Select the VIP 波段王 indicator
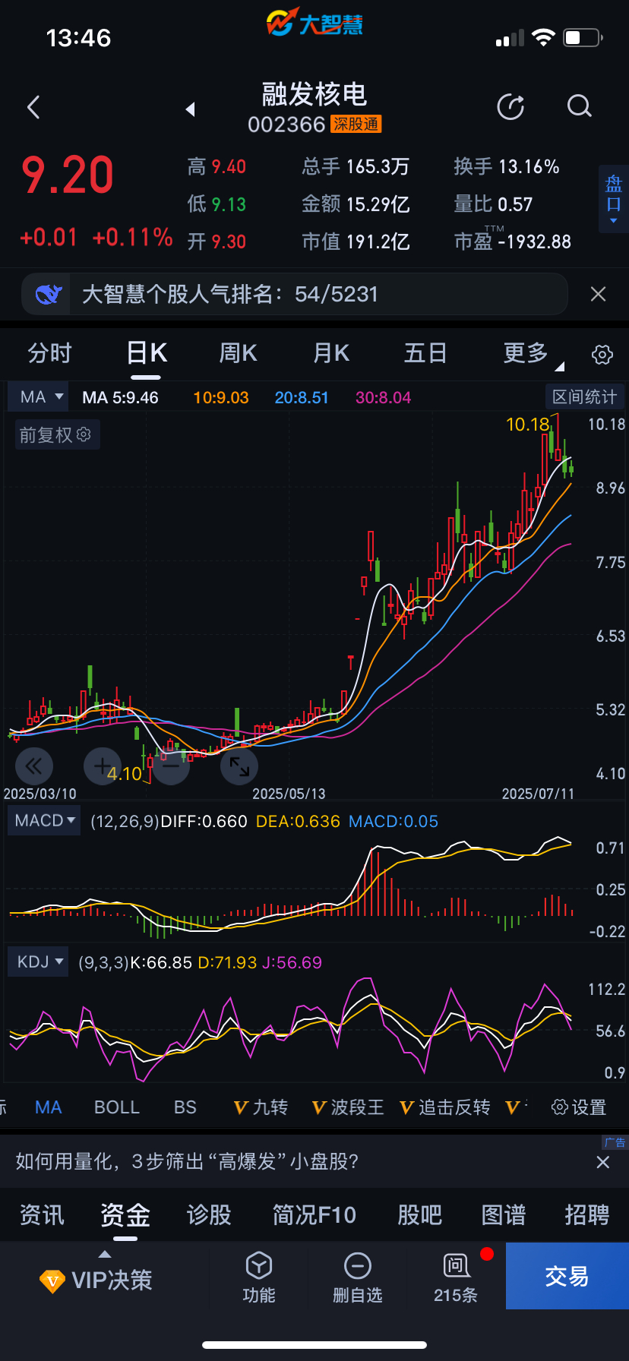This screenshot has width=629, height=1361. (x=348, y=1107)
